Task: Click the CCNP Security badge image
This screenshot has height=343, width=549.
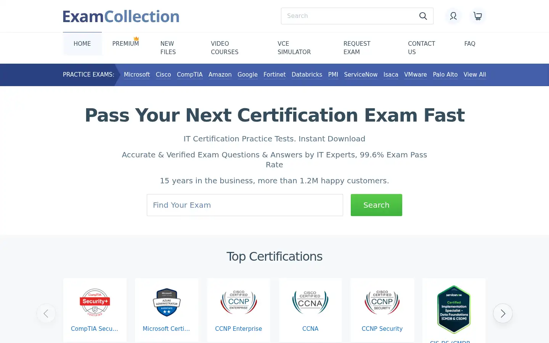Action: 382,302
